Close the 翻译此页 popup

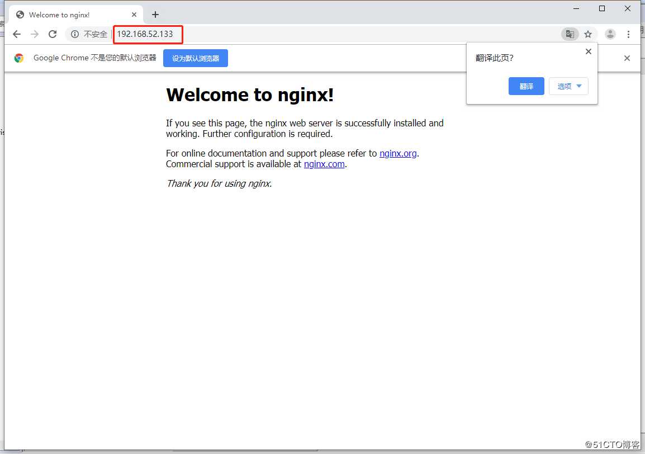tap(588, 51)
